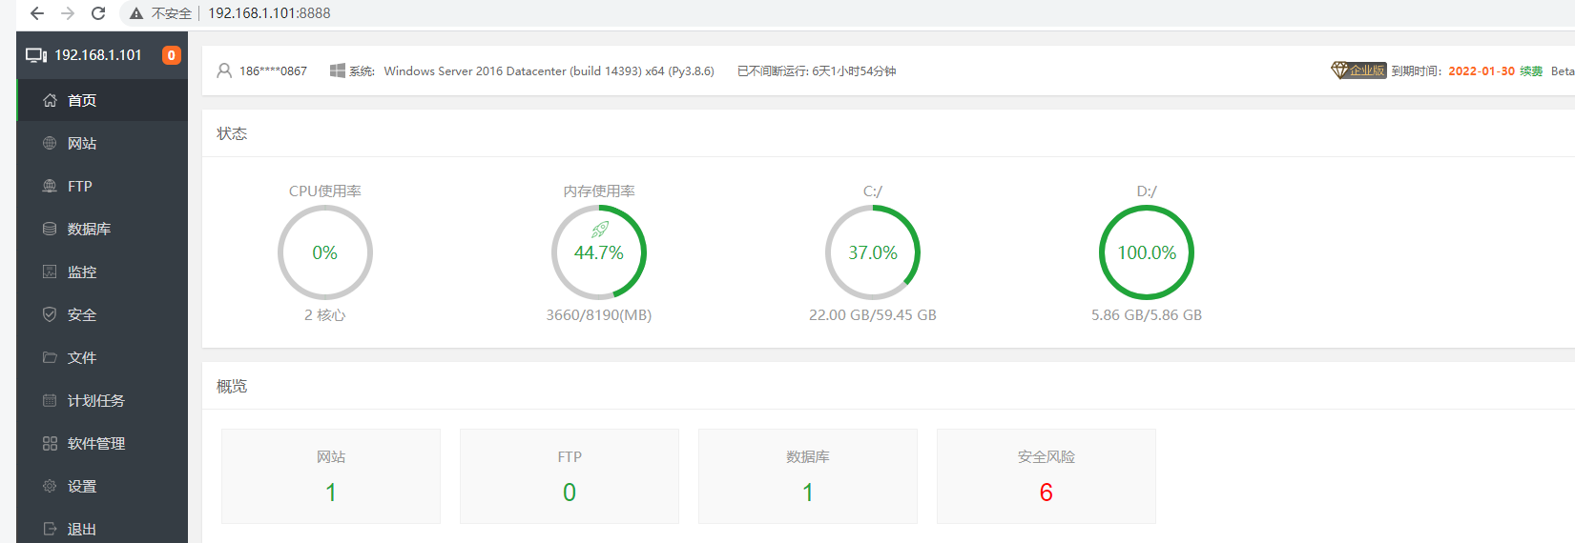Click the address bar URL 192.168.1.101:8888

269,13
